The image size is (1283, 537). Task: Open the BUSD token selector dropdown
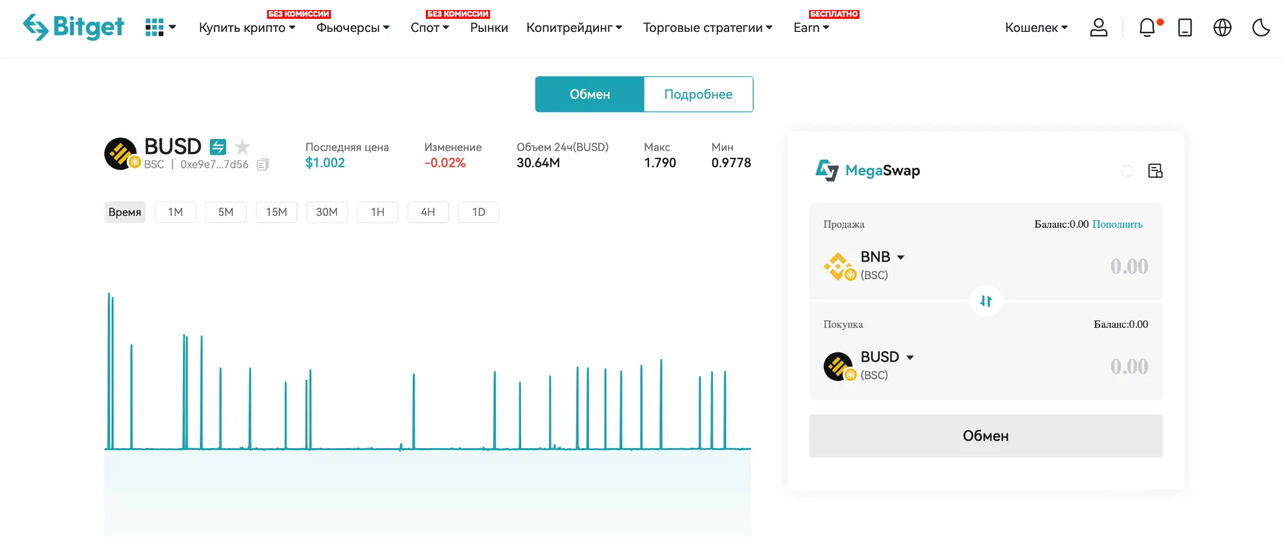(x=887, y=357)
